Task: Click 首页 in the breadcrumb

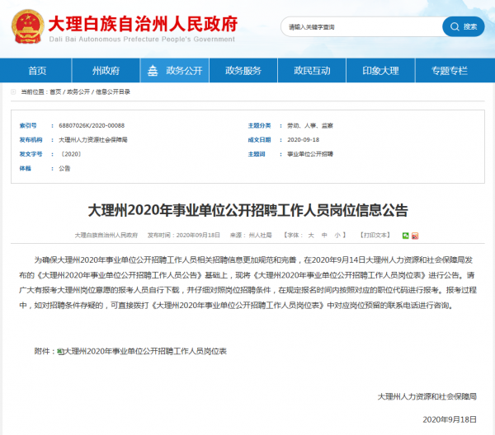Action: pyautogui.click(x=55, y=91)
